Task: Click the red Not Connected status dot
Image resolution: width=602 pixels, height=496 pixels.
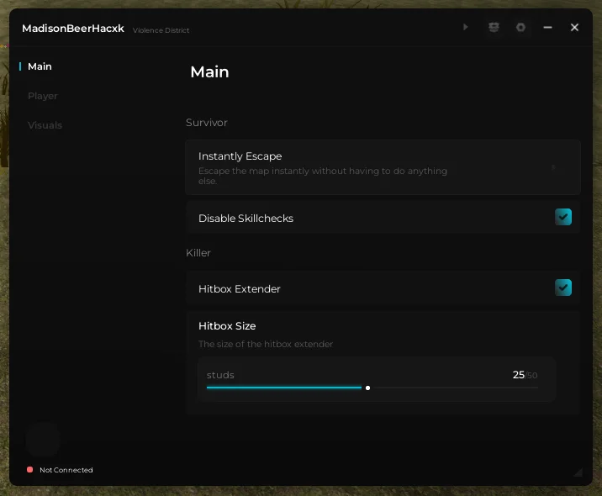Action: (30, 470)
